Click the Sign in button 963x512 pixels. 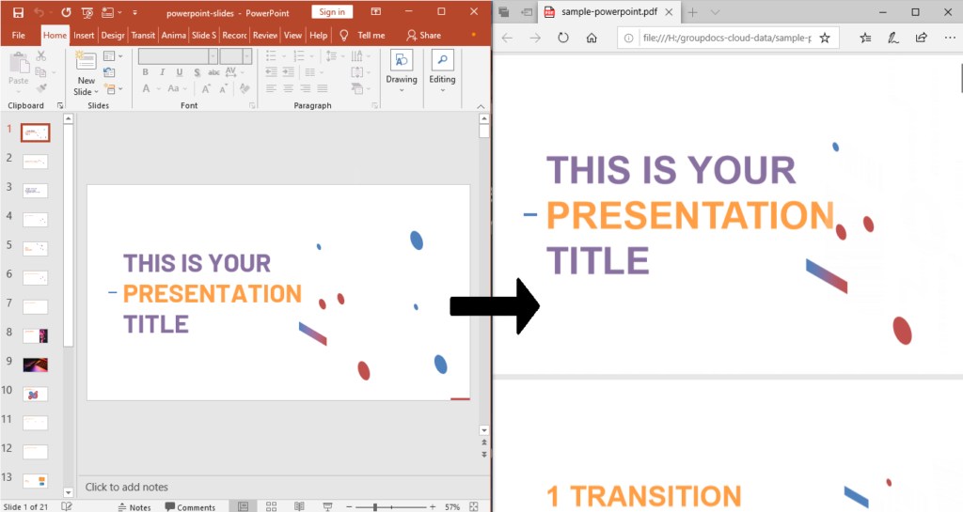(x=331, y=12)
